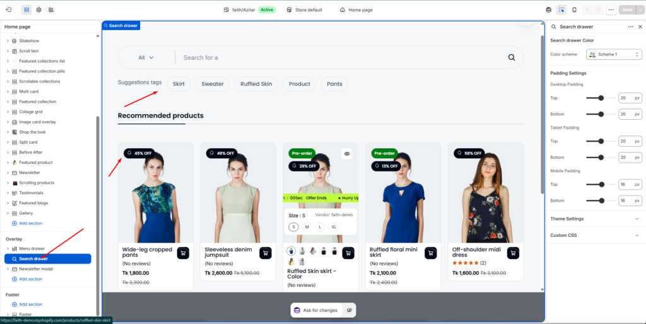Toggle the preview inspector selection tool
This screenshot has height=324, width=646.
click(x=561, y=9)
